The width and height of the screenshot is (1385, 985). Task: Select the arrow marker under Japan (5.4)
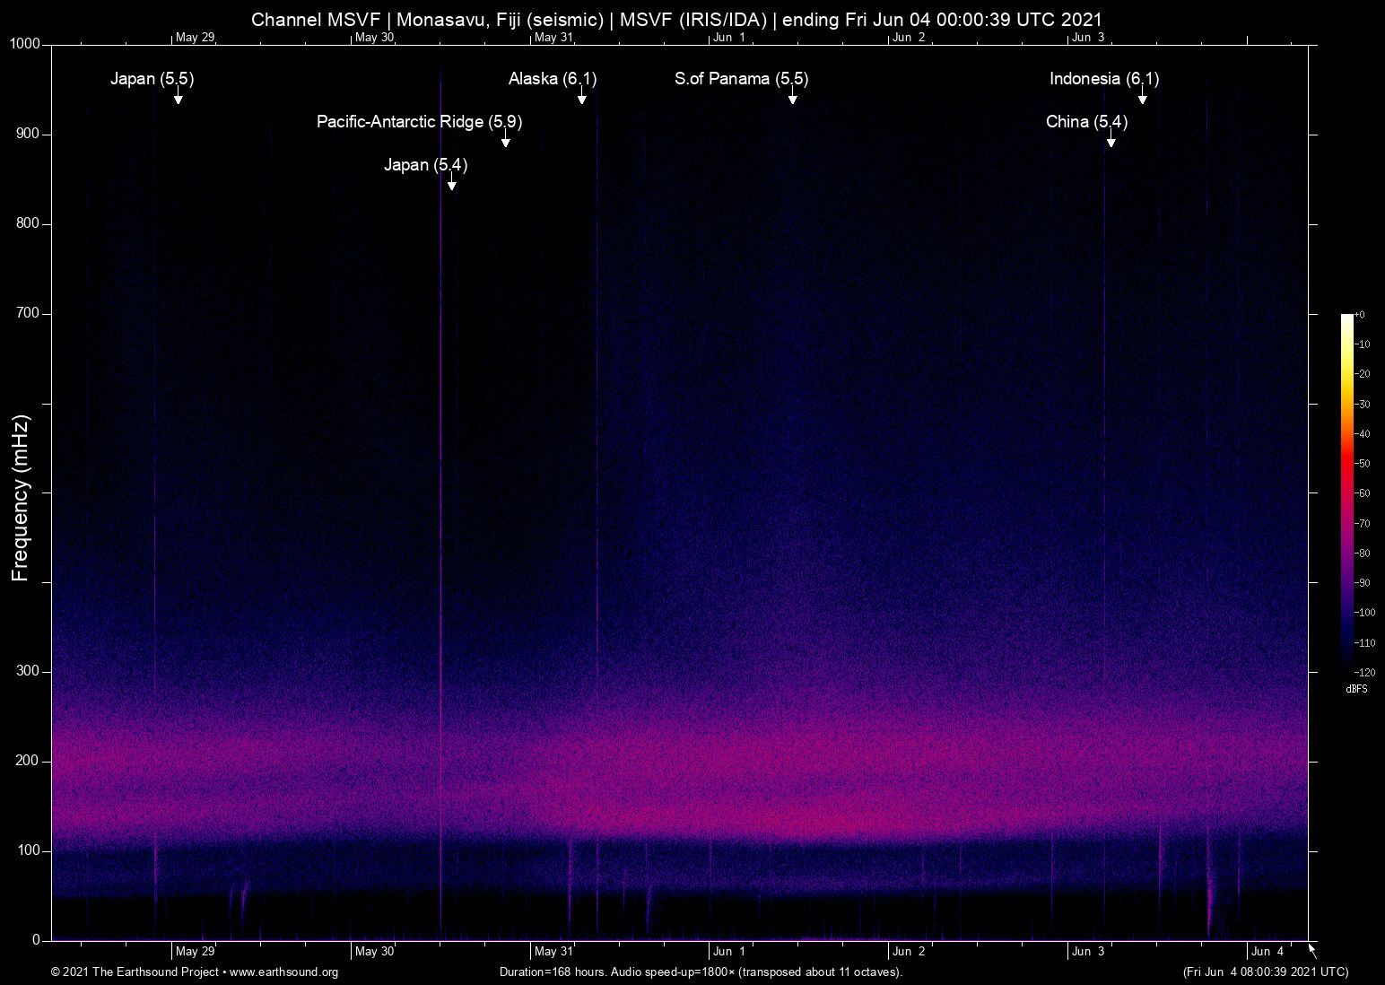coord(452,183)
